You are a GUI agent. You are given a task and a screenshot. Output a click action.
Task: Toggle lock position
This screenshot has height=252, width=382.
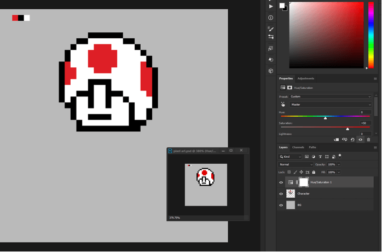point(302,172)
